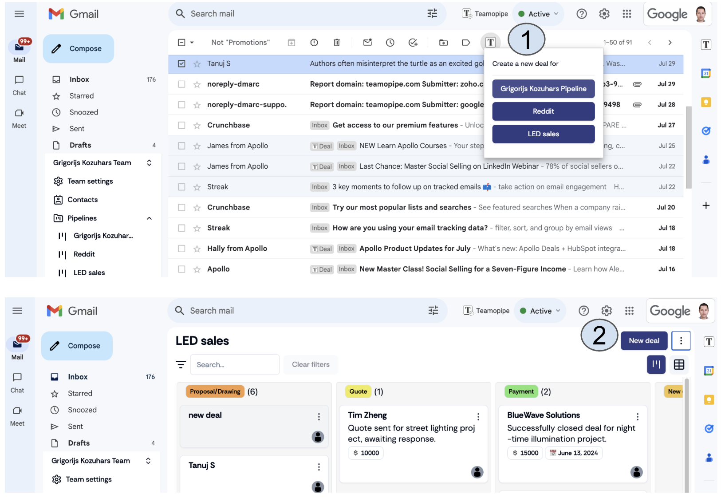
Task: Expand the Grigorijs Kozuhars Team switcher in the LED sales view
Action: (x=148, y=461)
